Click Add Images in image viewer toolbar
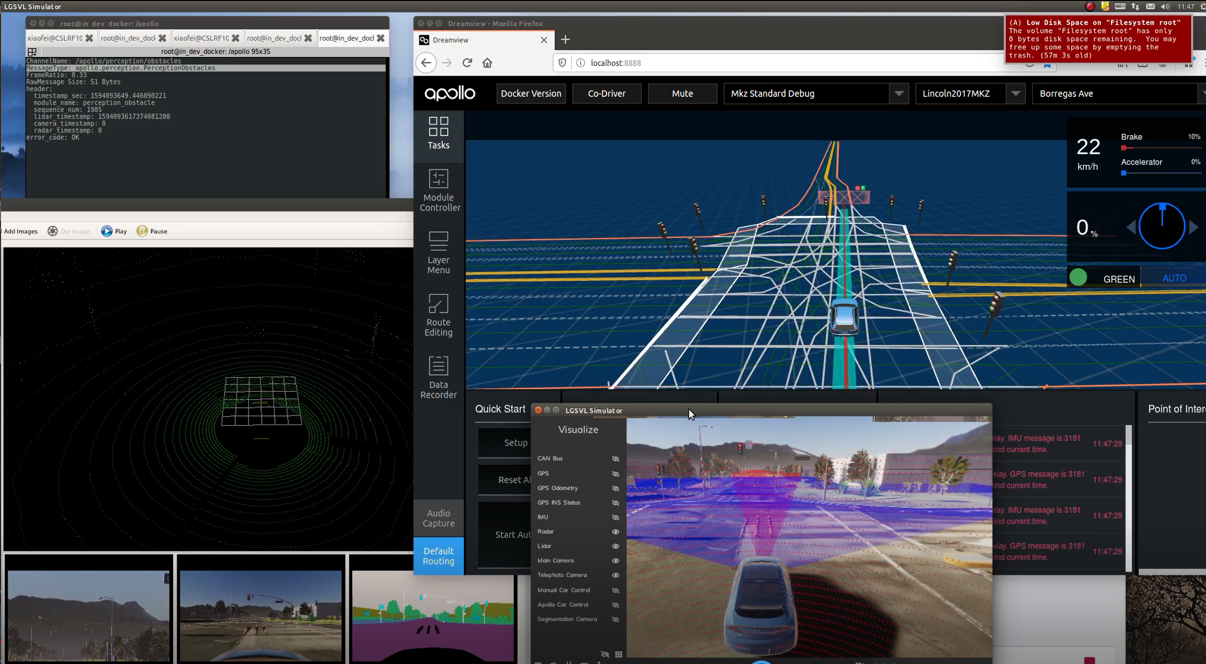Viewport: 1206px width, 664px height. coord(20,231)
